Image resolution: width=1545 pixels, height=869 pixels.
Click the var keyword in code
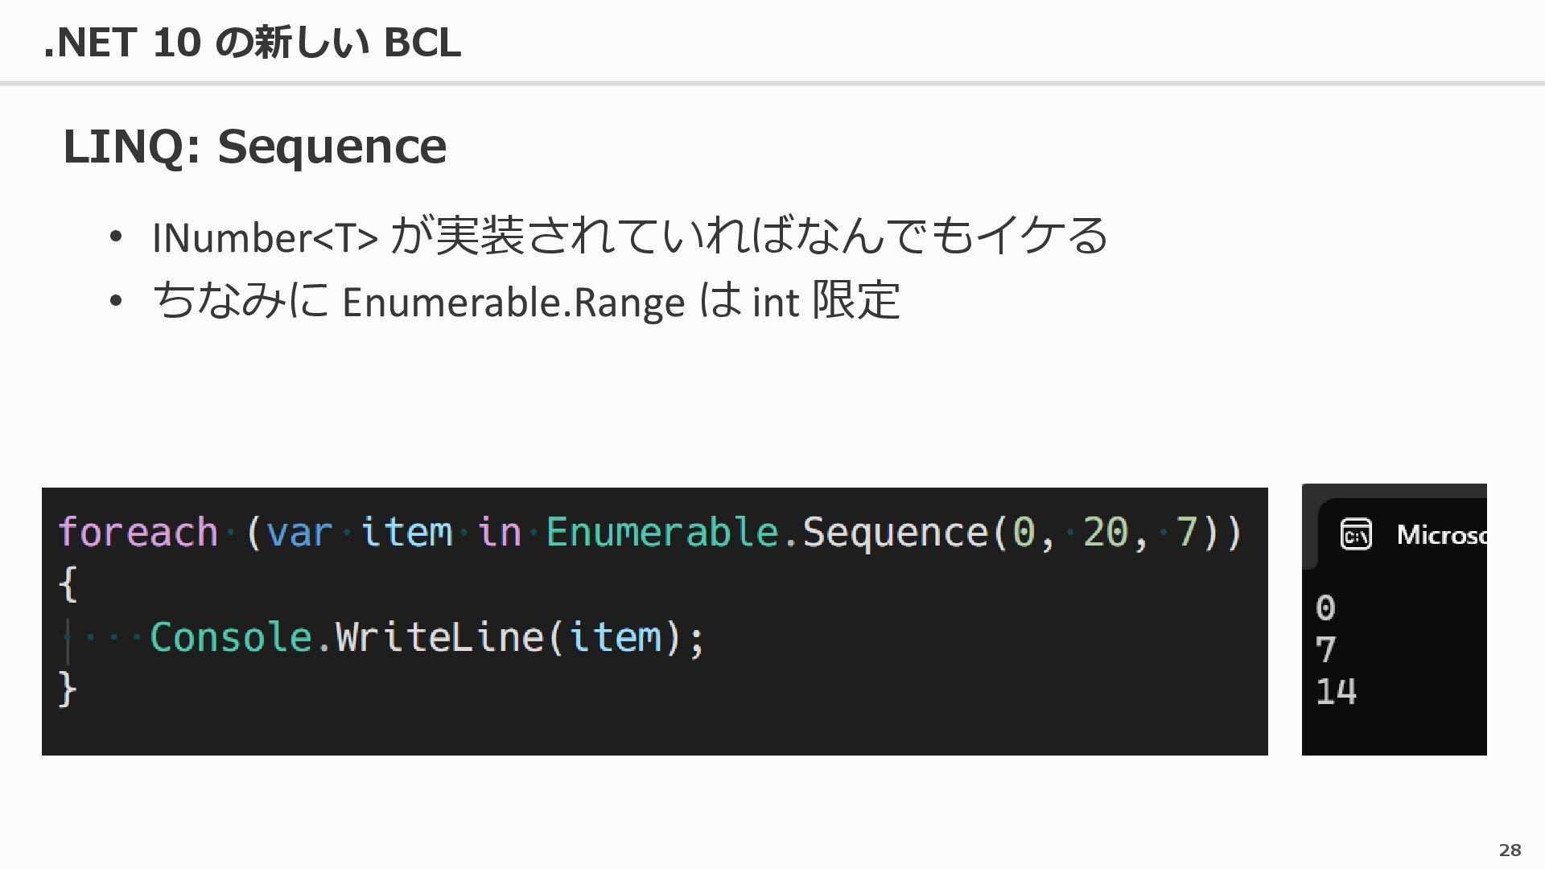coord(299,533)
